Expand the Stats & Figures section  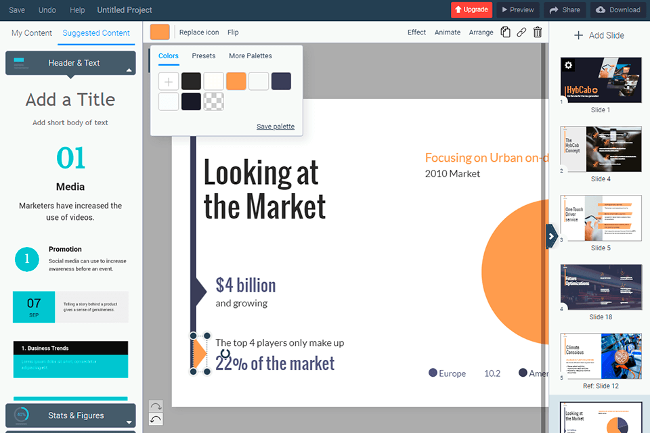click(x=129, y=422)
